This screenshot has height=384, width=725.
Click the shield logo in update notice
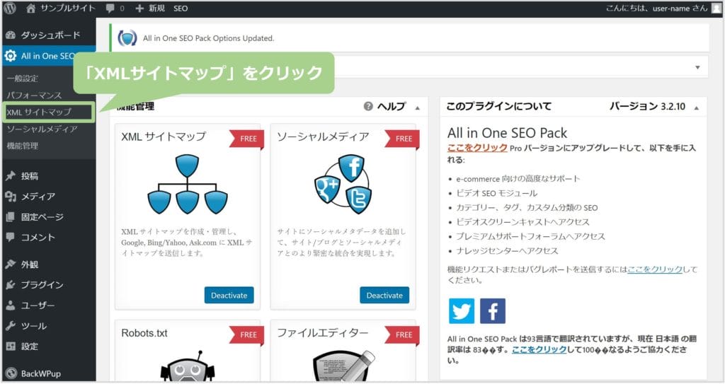[x=127, y=38]
